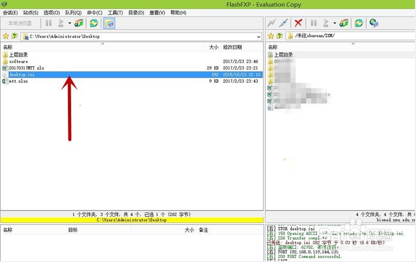Click right pane transfer queue play icon

click(326, 23)
